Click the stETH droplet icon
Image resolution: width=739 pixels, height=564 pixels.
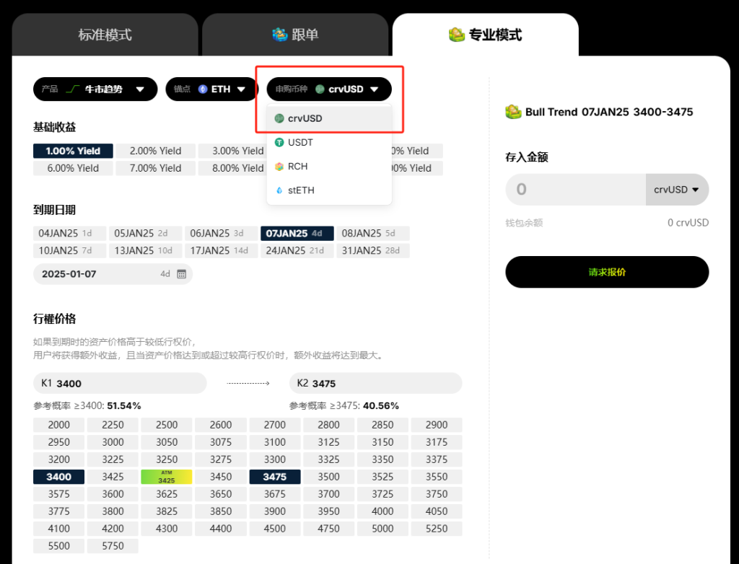click(279, 190)
